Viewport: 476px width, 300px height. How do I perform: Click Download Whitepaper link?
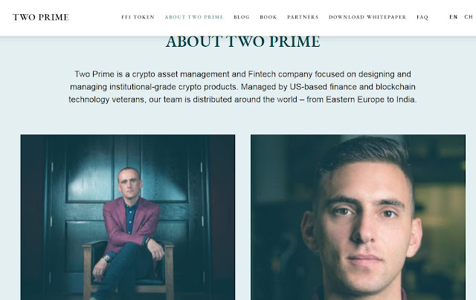(367, 17)
